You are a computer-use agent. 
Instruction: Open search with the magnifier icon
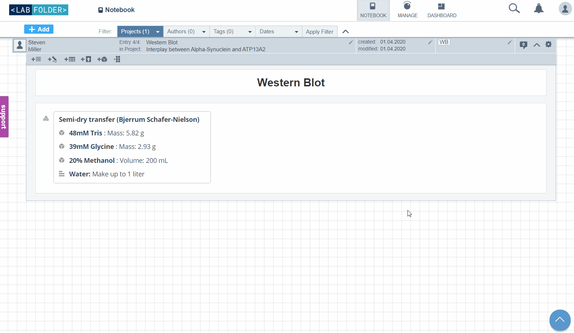[x=514, y=8]
